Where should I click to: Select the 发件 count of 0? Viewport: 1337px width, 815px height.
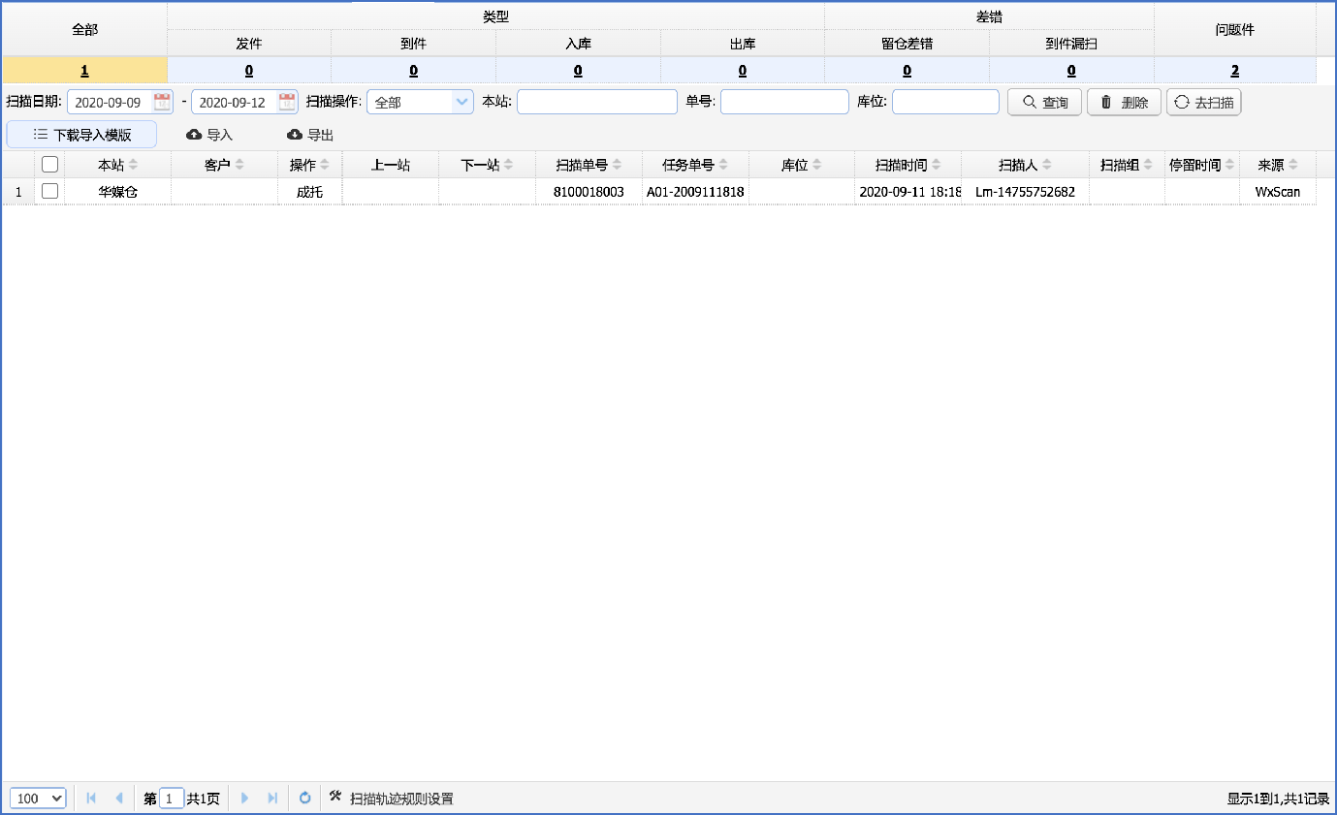(249, 71)
